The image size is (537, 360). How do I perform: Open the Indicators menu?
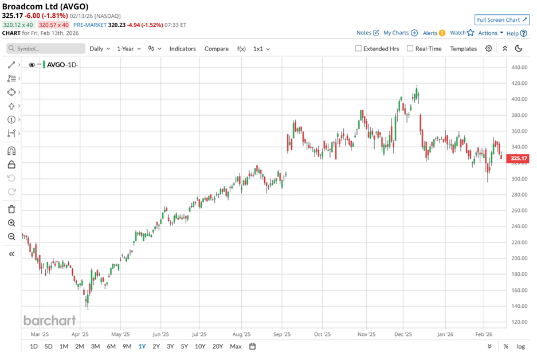pyautogui.click(x=183, y=49)
